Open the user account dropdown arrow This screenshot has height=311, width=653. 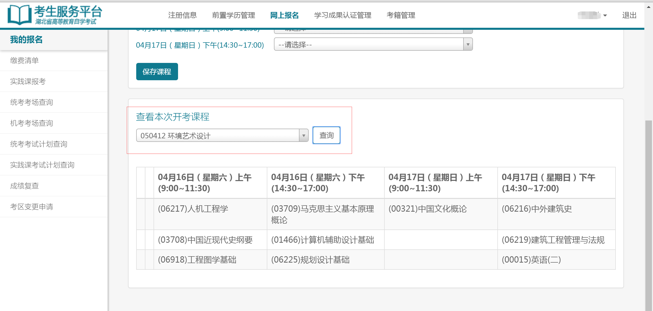click(x=605, y=16)
